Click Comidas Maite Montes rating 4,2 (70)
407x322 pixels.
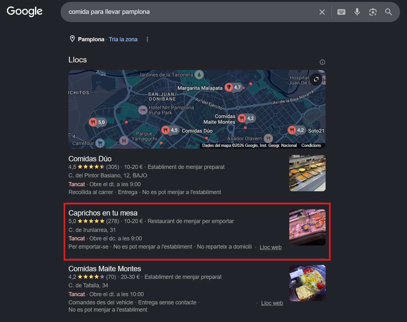[x=92, y=277]
